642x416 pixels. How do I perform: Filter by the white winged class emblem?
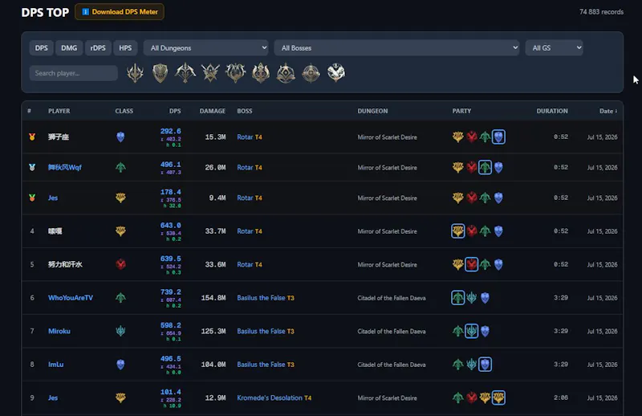[336, 72]
